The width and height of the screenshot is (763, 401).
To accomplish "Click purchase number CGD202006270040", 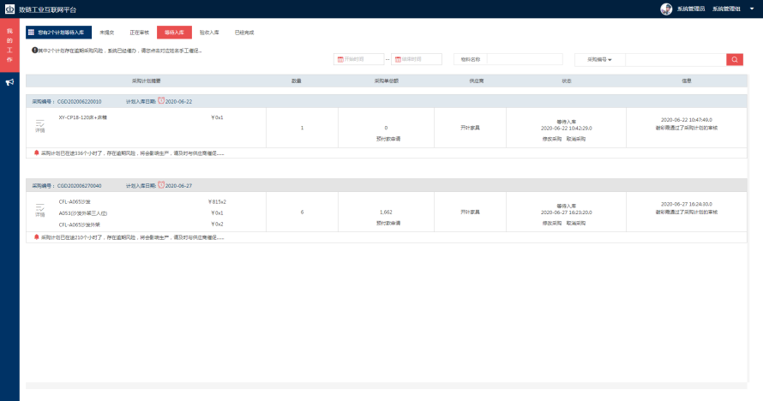I will click(x=80, y=186).
